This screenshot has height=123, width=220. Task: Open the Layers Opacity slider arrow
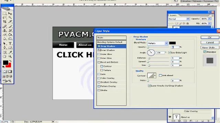(209, 19)
